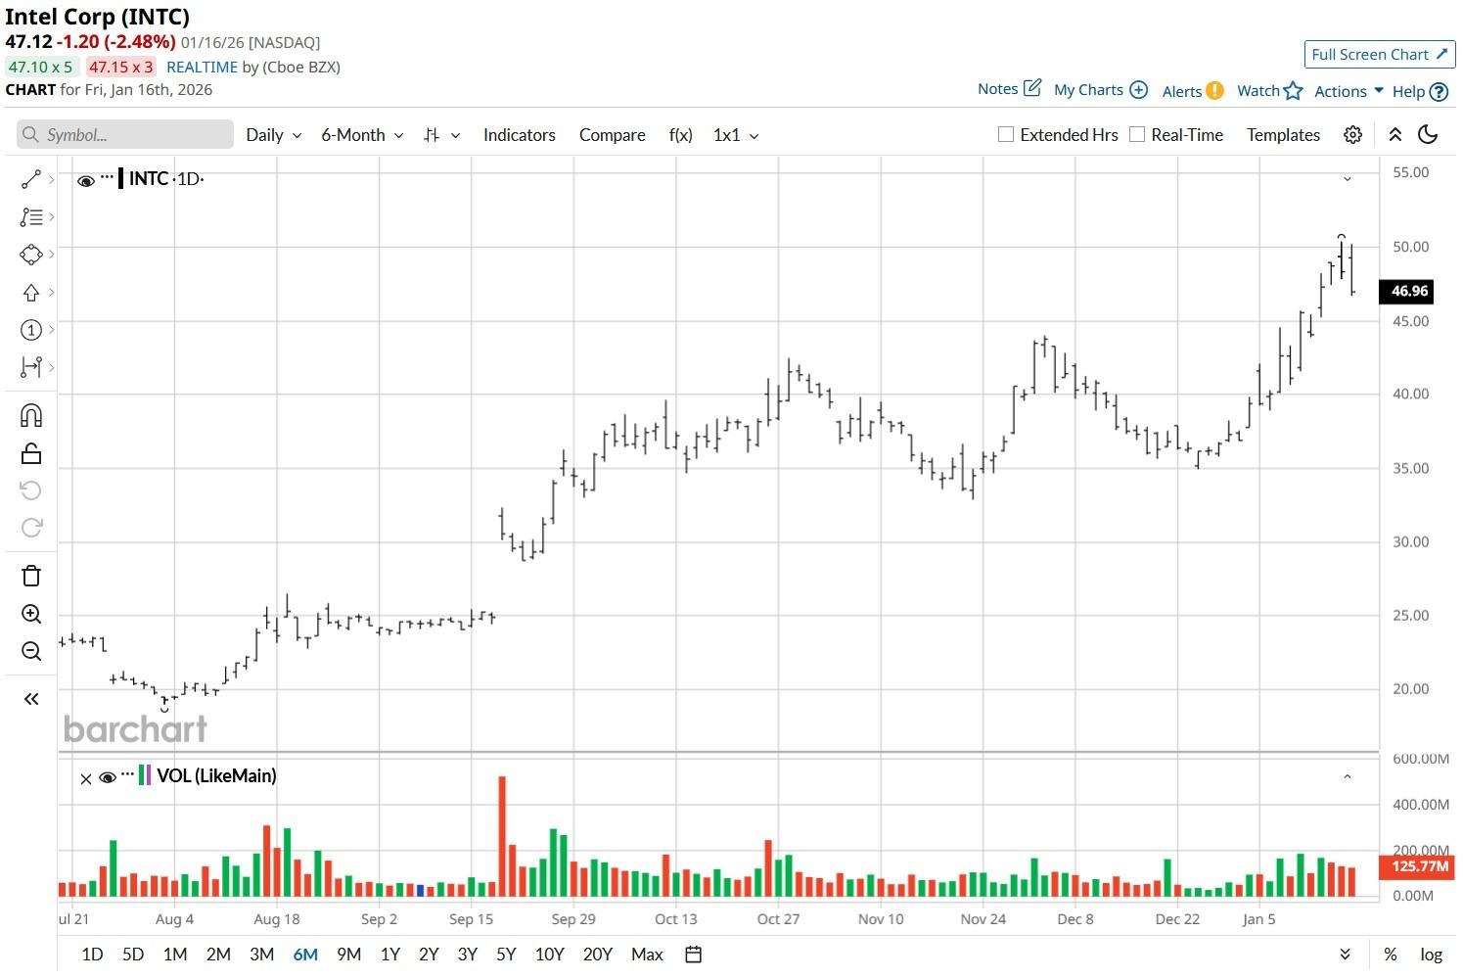The width and height of the screenshot is (1463, 979).
Task: Collapse the chart toolbar with double chevron
Action: tap(1395, 135)
